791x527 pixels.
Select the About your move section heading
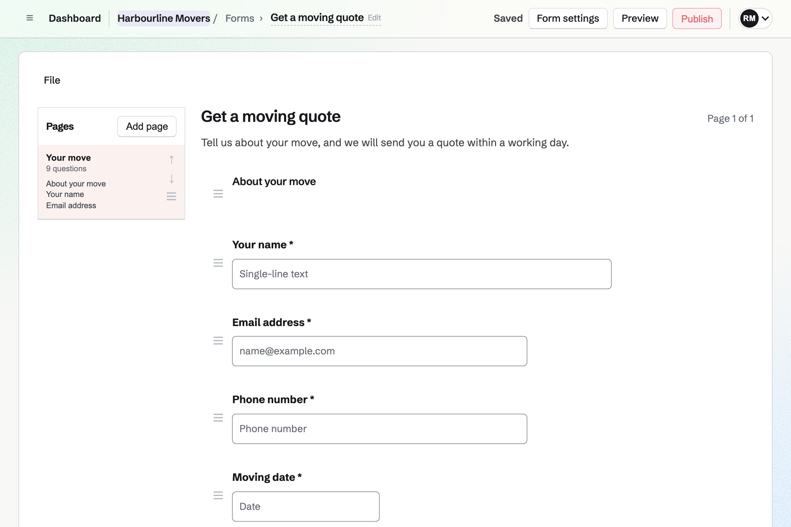click(274, 181)
